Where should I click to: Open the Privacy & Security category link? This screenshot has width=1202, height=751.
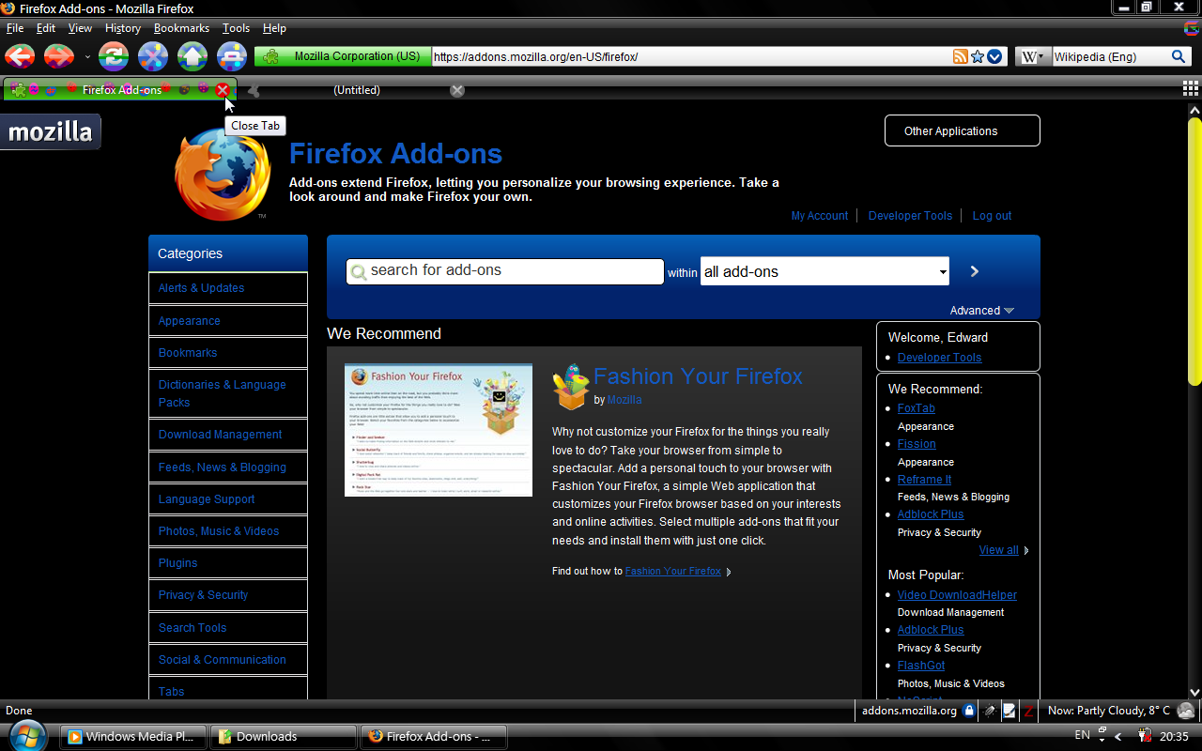tap(204, 595)
